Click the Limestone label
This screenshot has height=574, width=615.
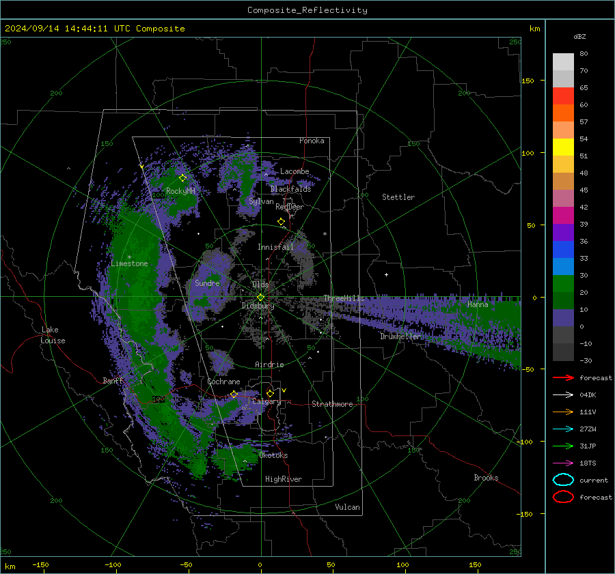tap(129, 263)
